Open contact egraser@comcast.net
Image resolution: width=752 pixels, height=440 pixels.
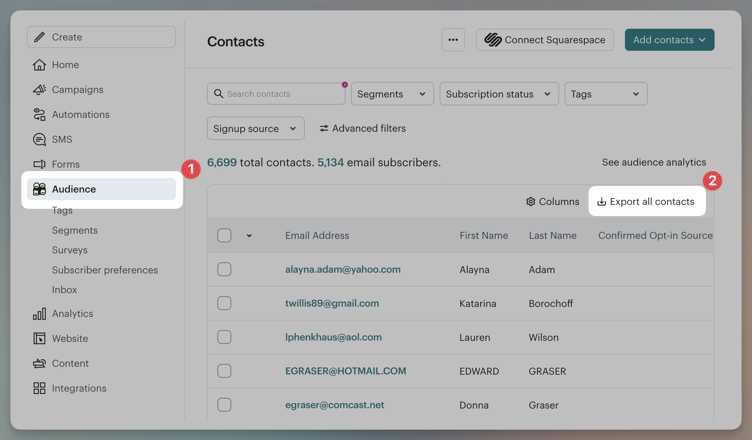(335, 405)
